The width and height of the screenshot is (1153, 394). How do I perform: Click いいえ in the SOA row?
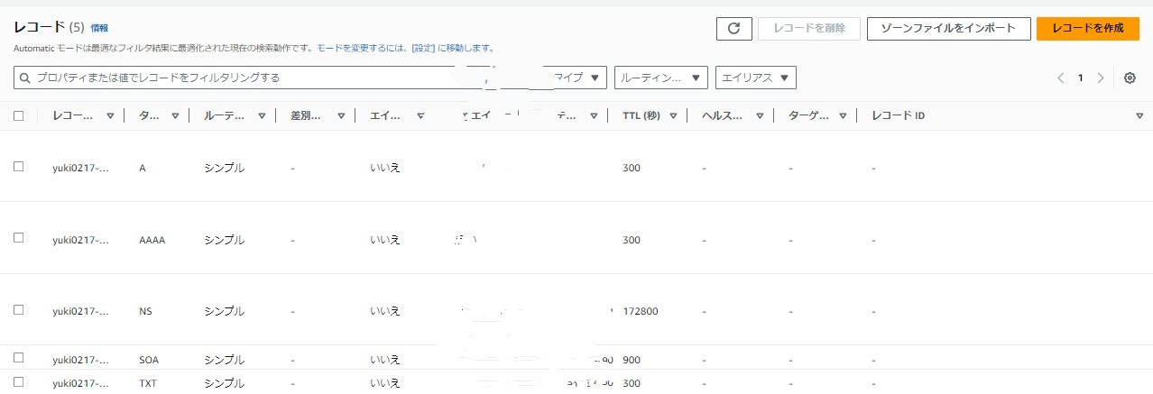384,360
